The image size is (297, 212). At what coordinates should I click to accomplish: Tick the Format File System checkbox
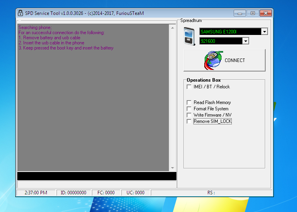[x=189, y=109]
